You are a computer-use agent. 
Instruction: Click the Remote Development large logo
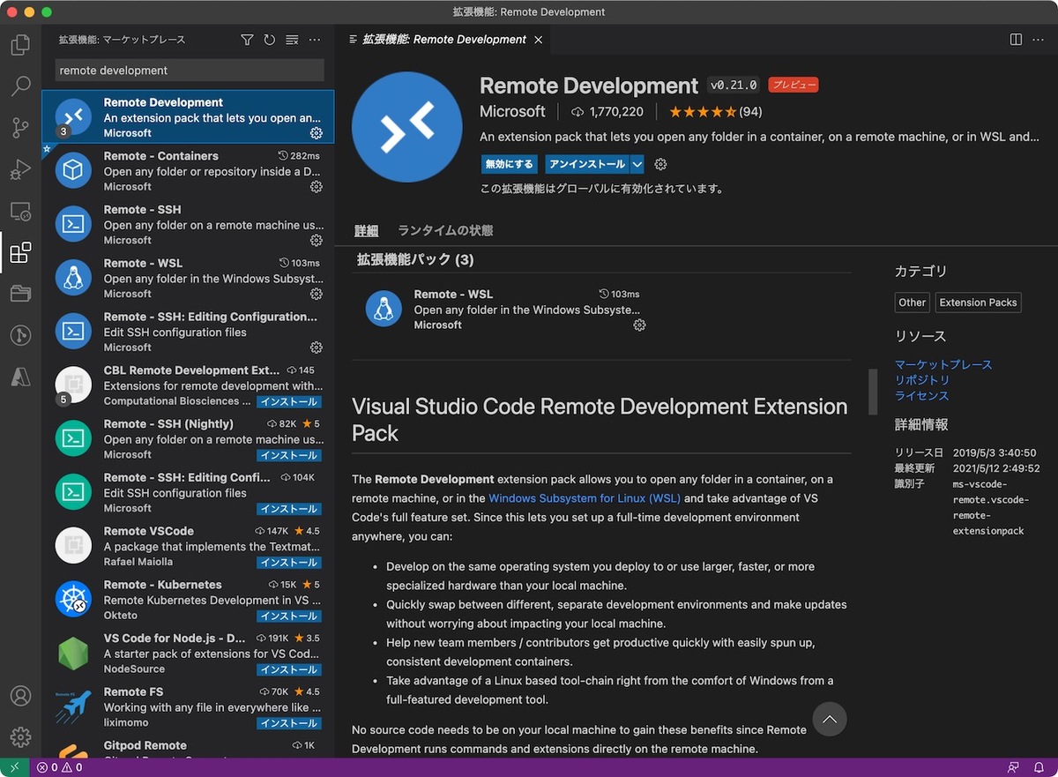(x=406, y=127)
